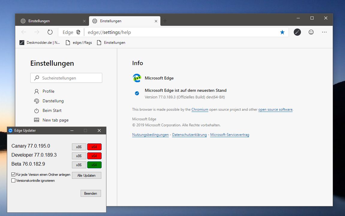Click the favorites star in address bar
The height and width of the screenshot is (216, 345).
[x=282, y=32]
